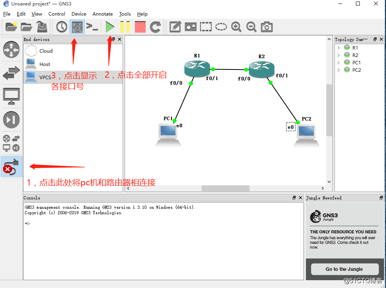Open the Device menu
The height and width of the screenshot is (288, 386).
[x=79, y=14]
